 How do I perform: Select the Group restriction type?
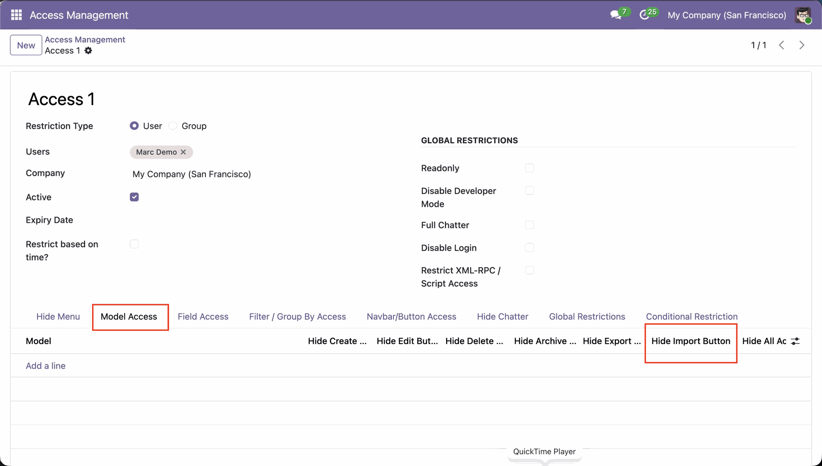[x=173, y=126]
